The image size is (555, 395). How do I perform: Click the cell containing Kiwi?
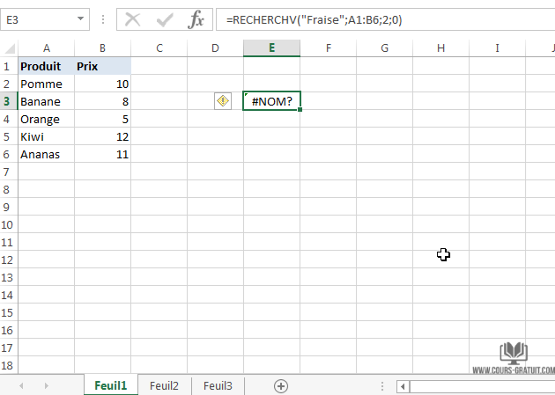pyautogui.click(x=46, y=136)
